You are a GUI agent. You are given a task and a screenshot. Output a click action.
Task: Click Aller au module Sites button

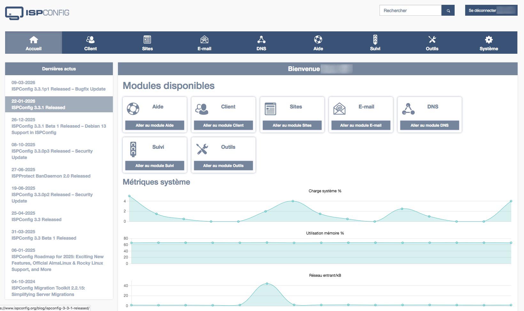point(292,125)
